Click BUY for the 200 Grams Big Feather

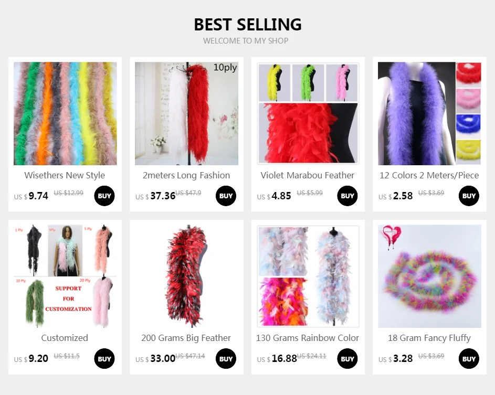(226, 359)
